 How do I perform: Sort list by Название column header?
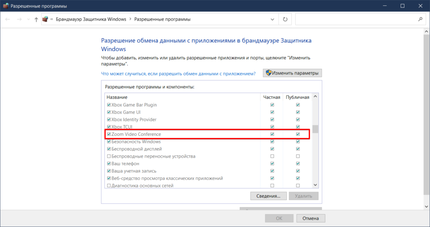(x=117, y=97)
